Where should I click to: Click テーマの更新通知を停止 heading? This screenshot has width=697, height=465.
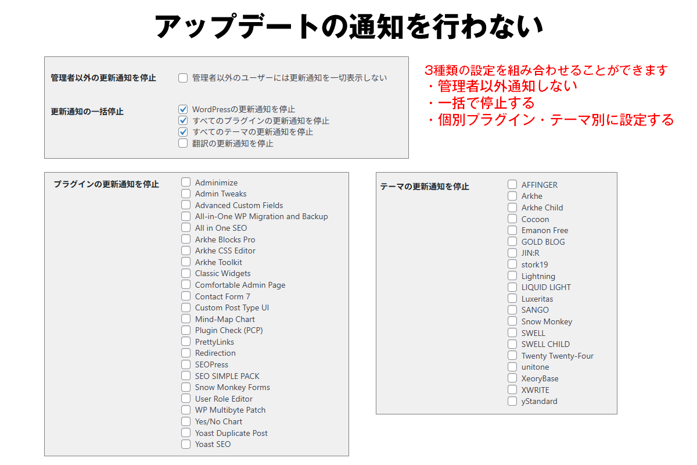click(x=425, y=187)
